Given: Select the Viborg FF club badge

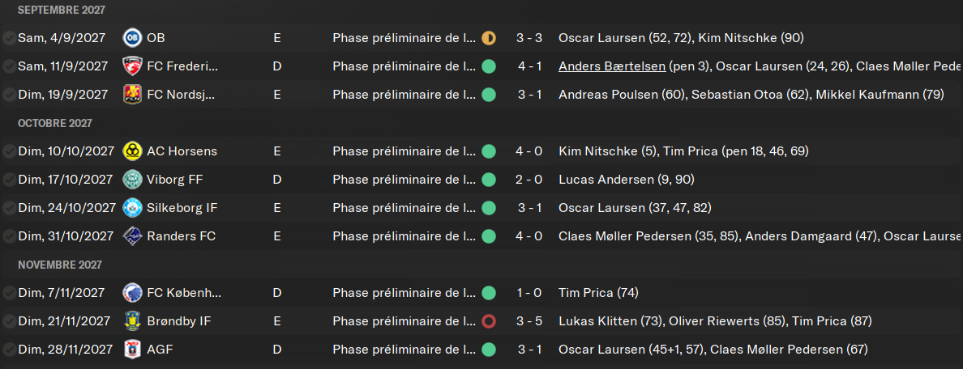Looking at the screenshot, I should click(x=132, y=180).
